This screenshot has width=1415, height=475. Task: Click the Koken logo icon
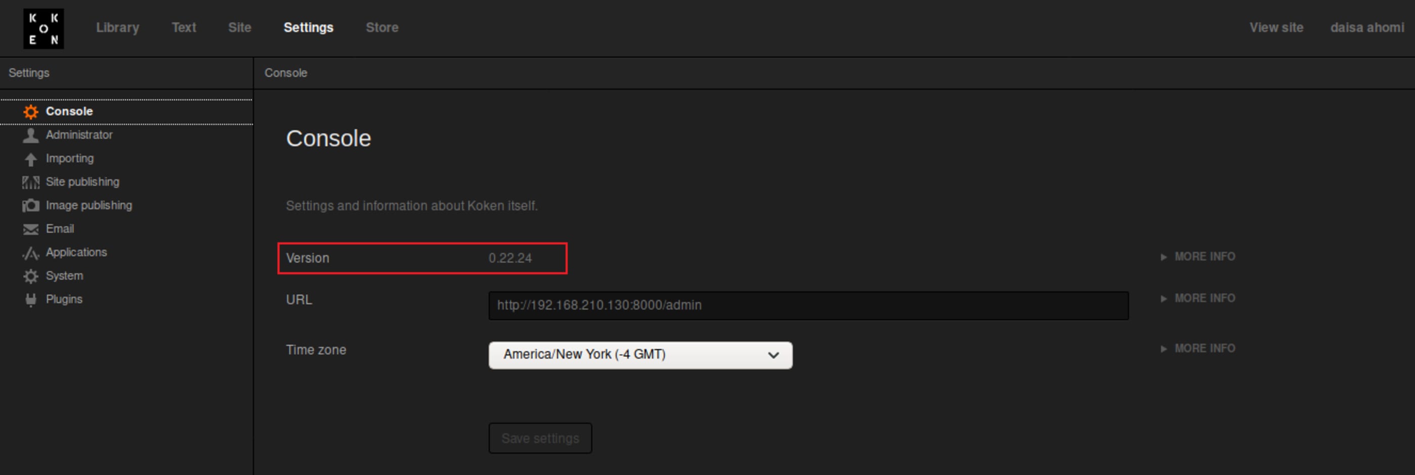(43, 29)
